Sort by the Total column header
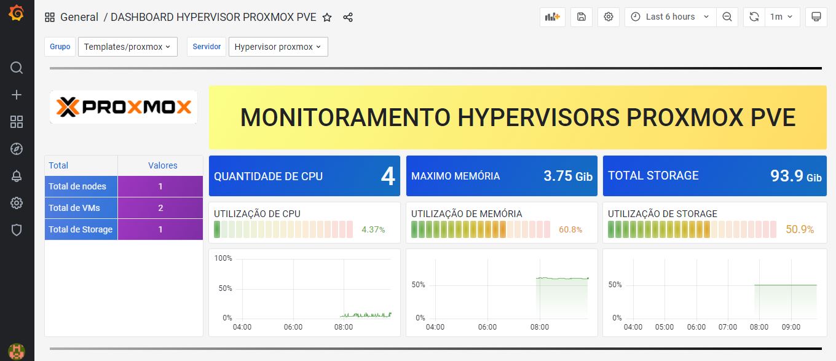Screen dimensions: 836x361 58,165
